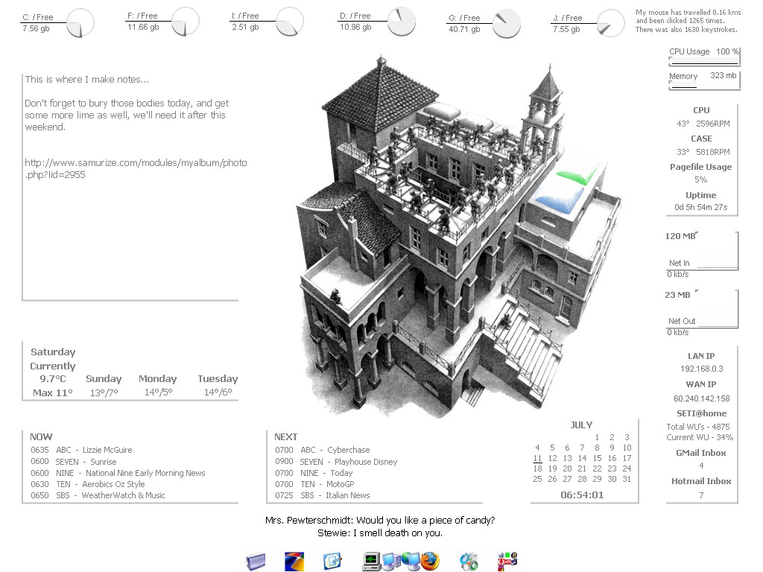Open the Firefox browser dock icon
The width and height of the screenshot is (763, 572).
point(430,561)
